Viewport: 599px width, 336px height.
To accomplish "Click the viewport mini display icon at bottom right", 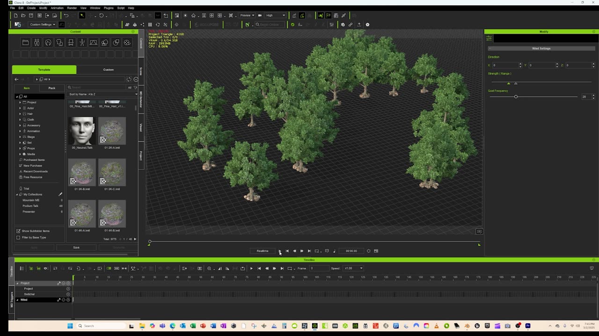I will (x=479, y=231).
